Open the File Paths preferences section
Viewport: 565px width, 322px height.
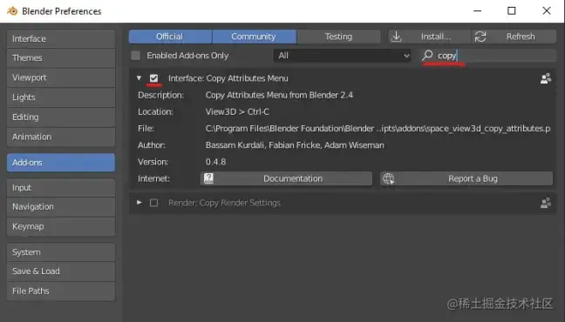pyautogui.click(x=61, y=291)
